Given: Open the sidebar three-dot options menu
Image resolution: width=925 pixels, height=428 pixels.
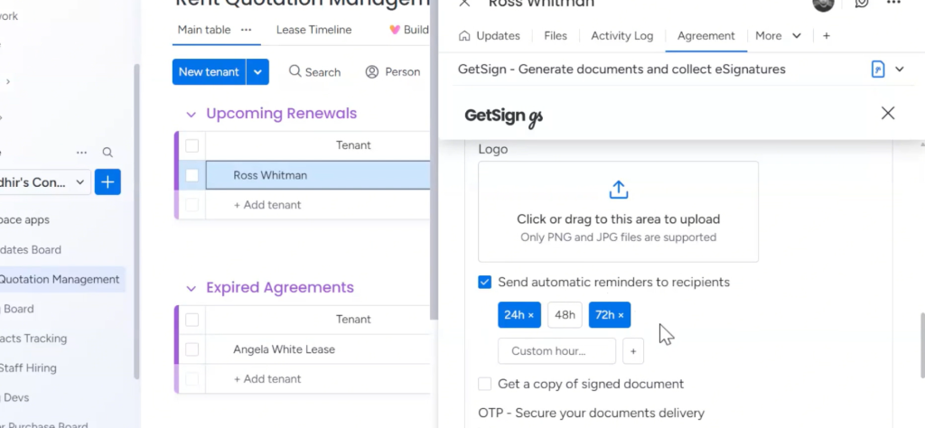Looking at the screenshot, I should pos(81,153).
